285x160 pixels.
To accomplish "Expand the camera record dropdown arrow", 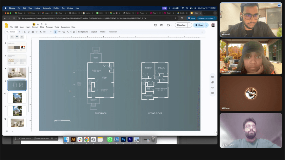I will coord(171,25).
